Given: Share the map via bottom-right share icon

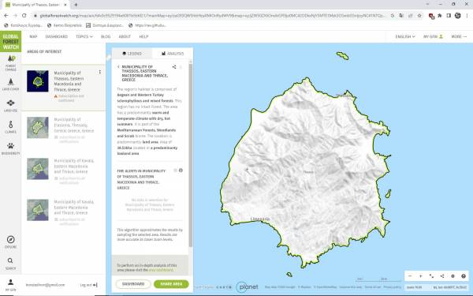Looking at the screenshot, I should pos(442,276).
